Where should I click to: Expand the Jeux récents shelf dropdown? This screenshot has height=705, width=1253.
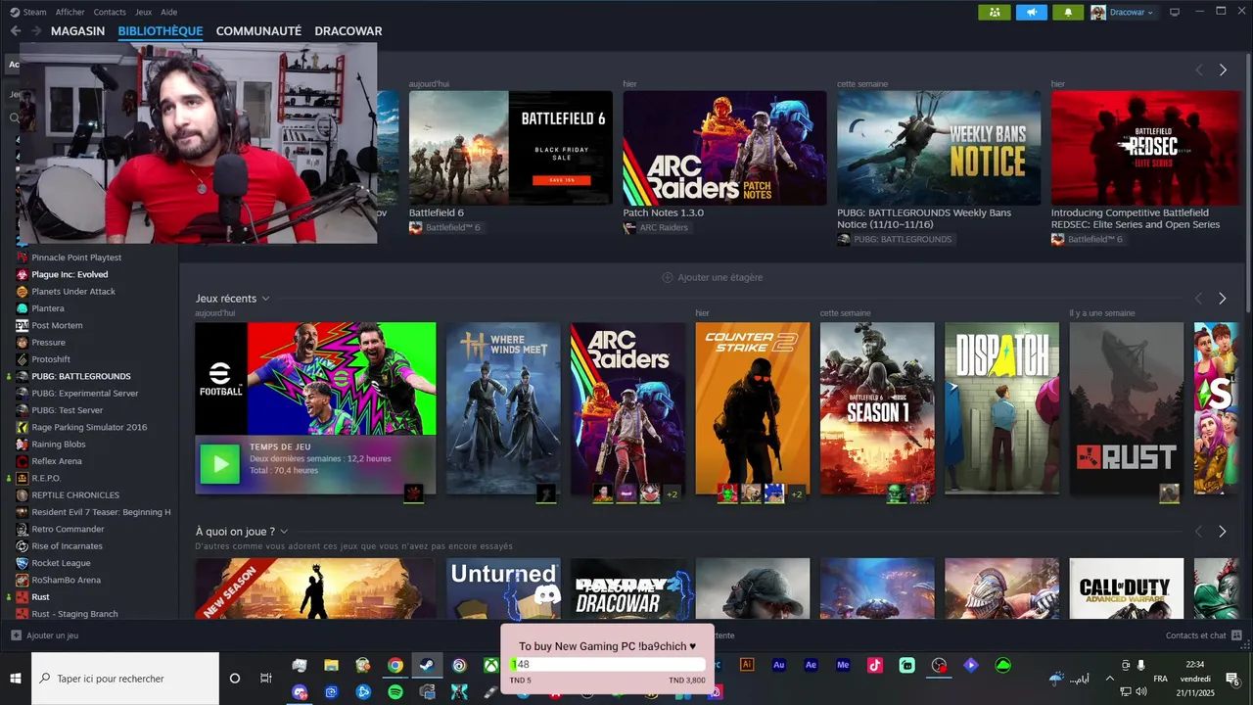(x=265, y=299)
